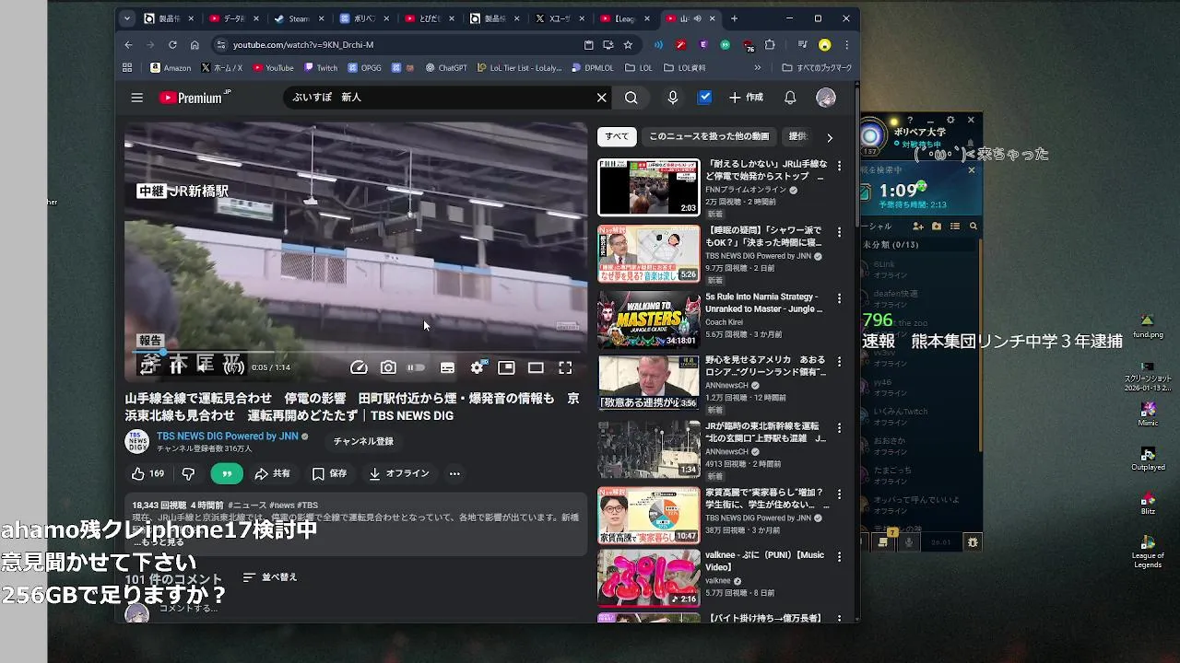Open League of Legends desktop shortcut
The image size is (1180, 663).
click(1148, 551)
